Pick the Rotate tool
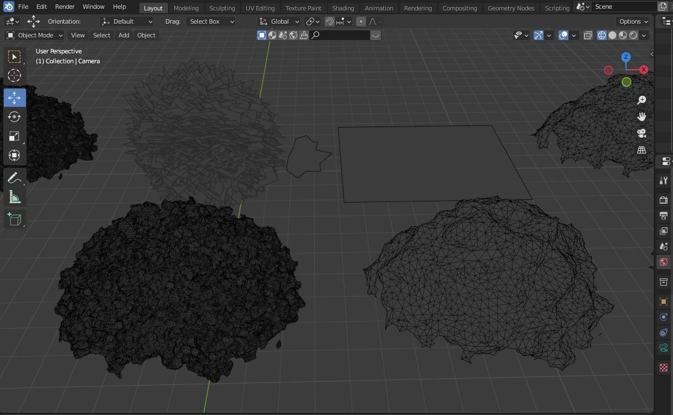This screenshot has width=673, height=415. pos(14,117)
